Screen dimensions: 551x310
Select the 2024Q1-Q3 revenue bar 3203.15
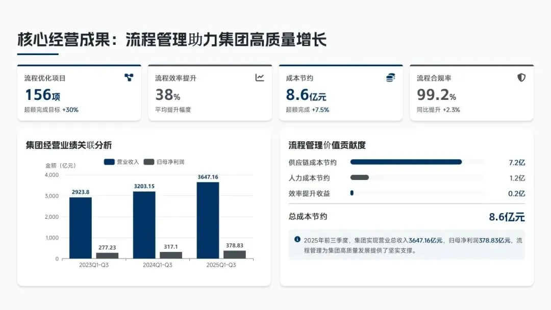point(144,225)
